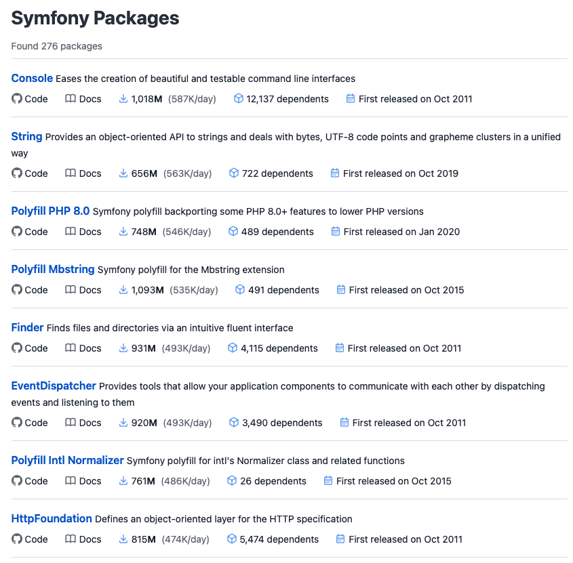Go to the Polyfill PHP 8.0 package
Image resolution: width=573 pixels, height=563 pixels.
(x=50, y=211)
